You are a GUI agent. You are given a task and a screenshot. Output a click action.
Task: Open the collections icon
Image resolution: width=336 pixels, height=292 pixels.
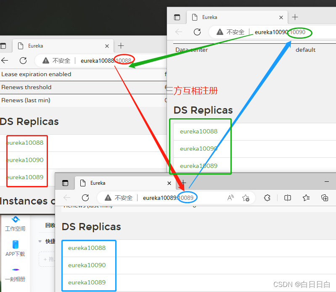(x=325, y=198)
